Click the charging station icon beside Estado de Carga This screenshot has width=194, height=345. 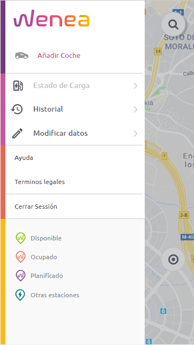(18, 86)
